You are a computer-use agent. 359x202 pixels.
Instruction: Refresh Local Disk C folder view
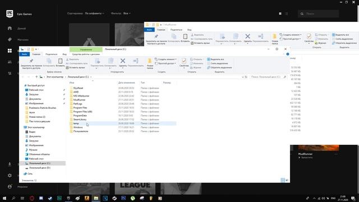246,77
